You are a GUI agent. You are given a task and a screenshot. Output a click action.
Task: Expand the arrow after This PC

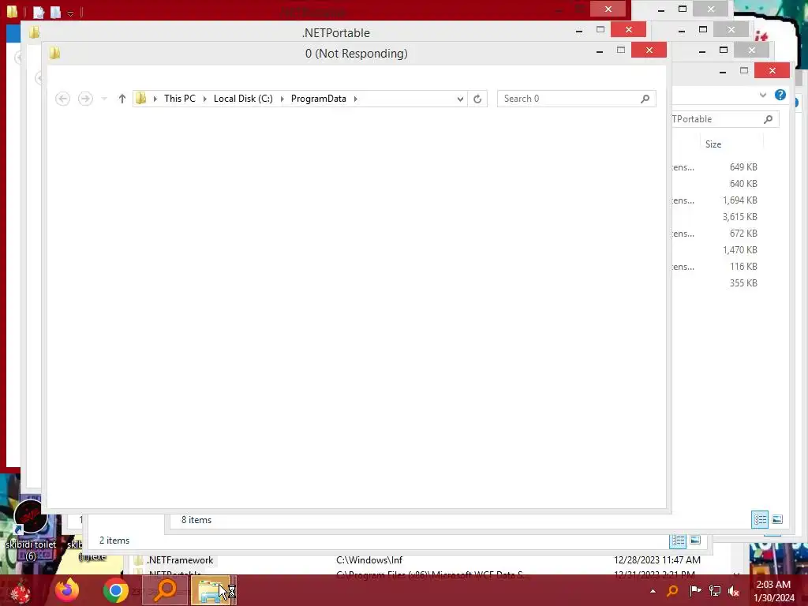click(205, 99)
